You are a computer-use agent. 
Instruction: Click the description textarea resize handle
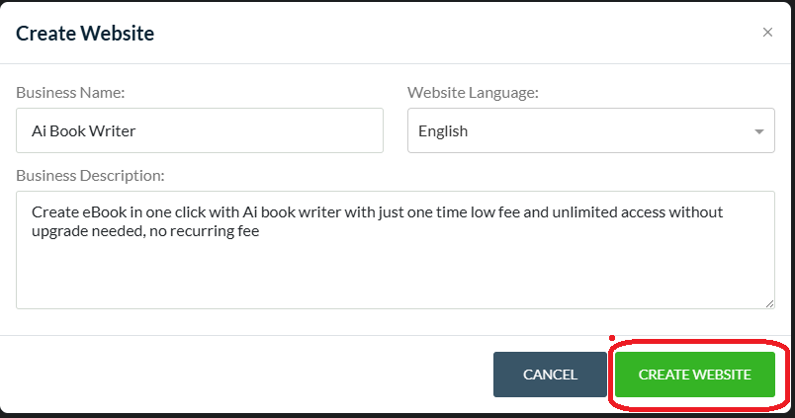pyautogui.click(x=769, y=302)
